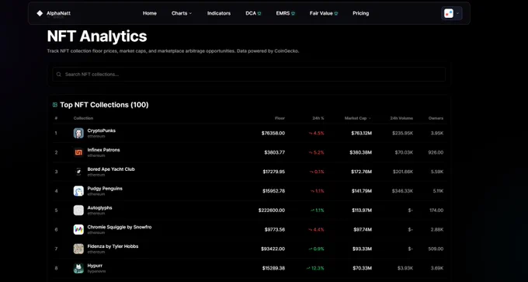Open the account menu chevron
Viewport: 528px width, 282px height.
click(x=457, y=13)
